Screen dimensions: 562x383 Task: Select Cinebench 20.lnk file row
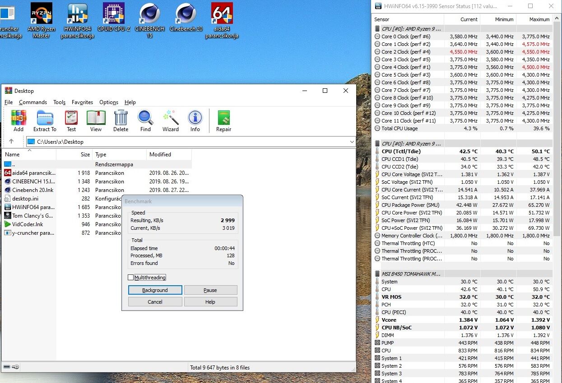click(97, 190)
